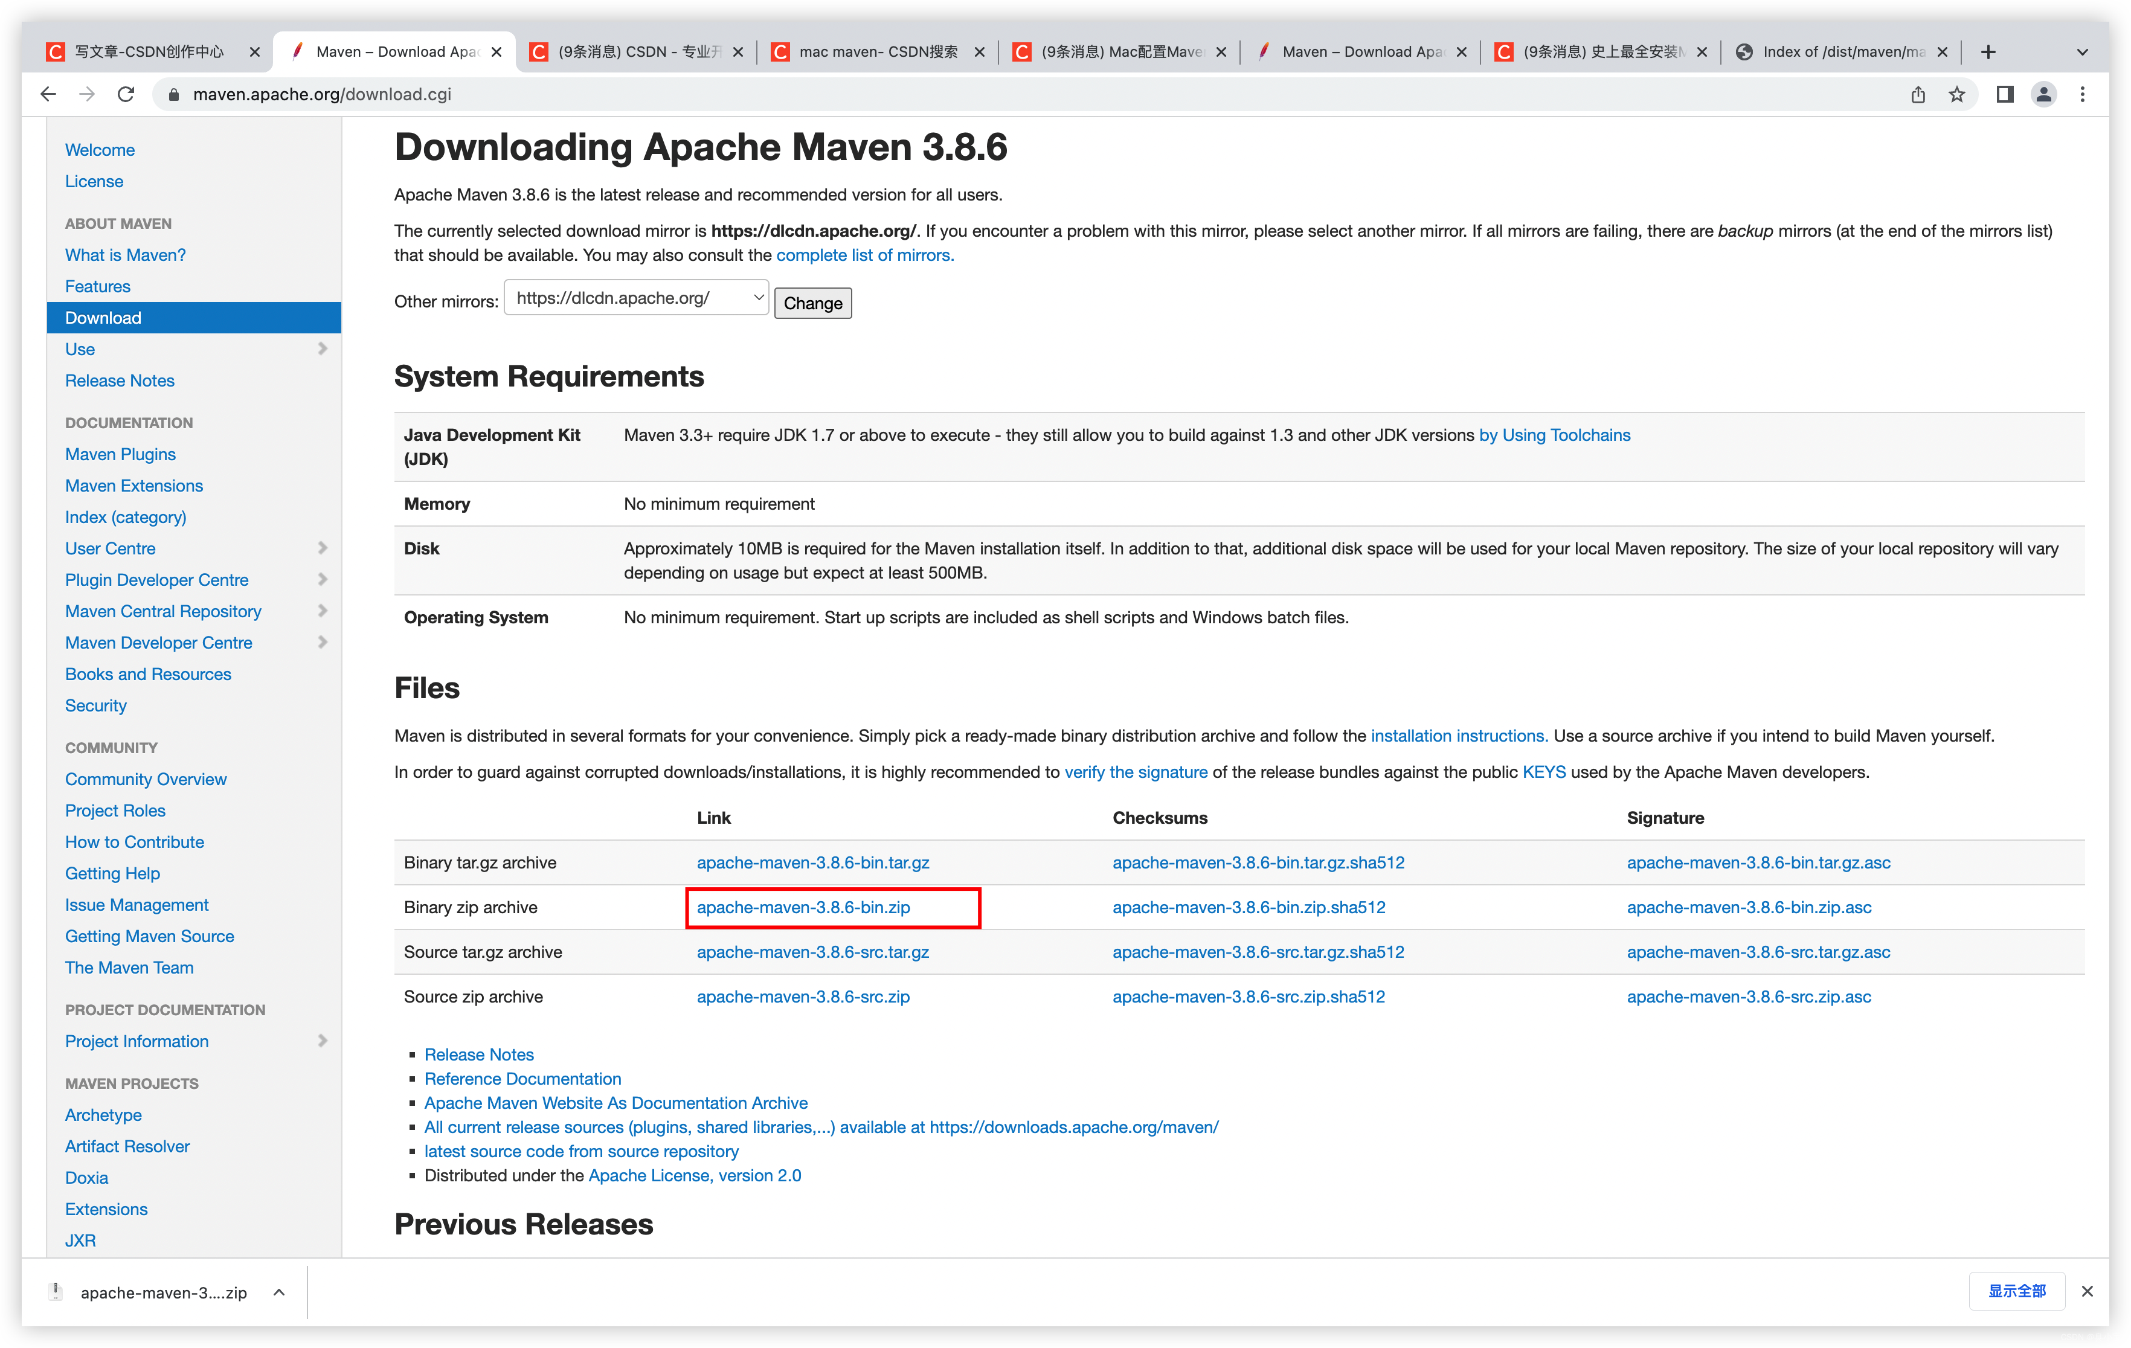Viewport: 2131px width, 1348px height.
Task: Click the browser forward arrow
Action: click(x=87, y=94)
